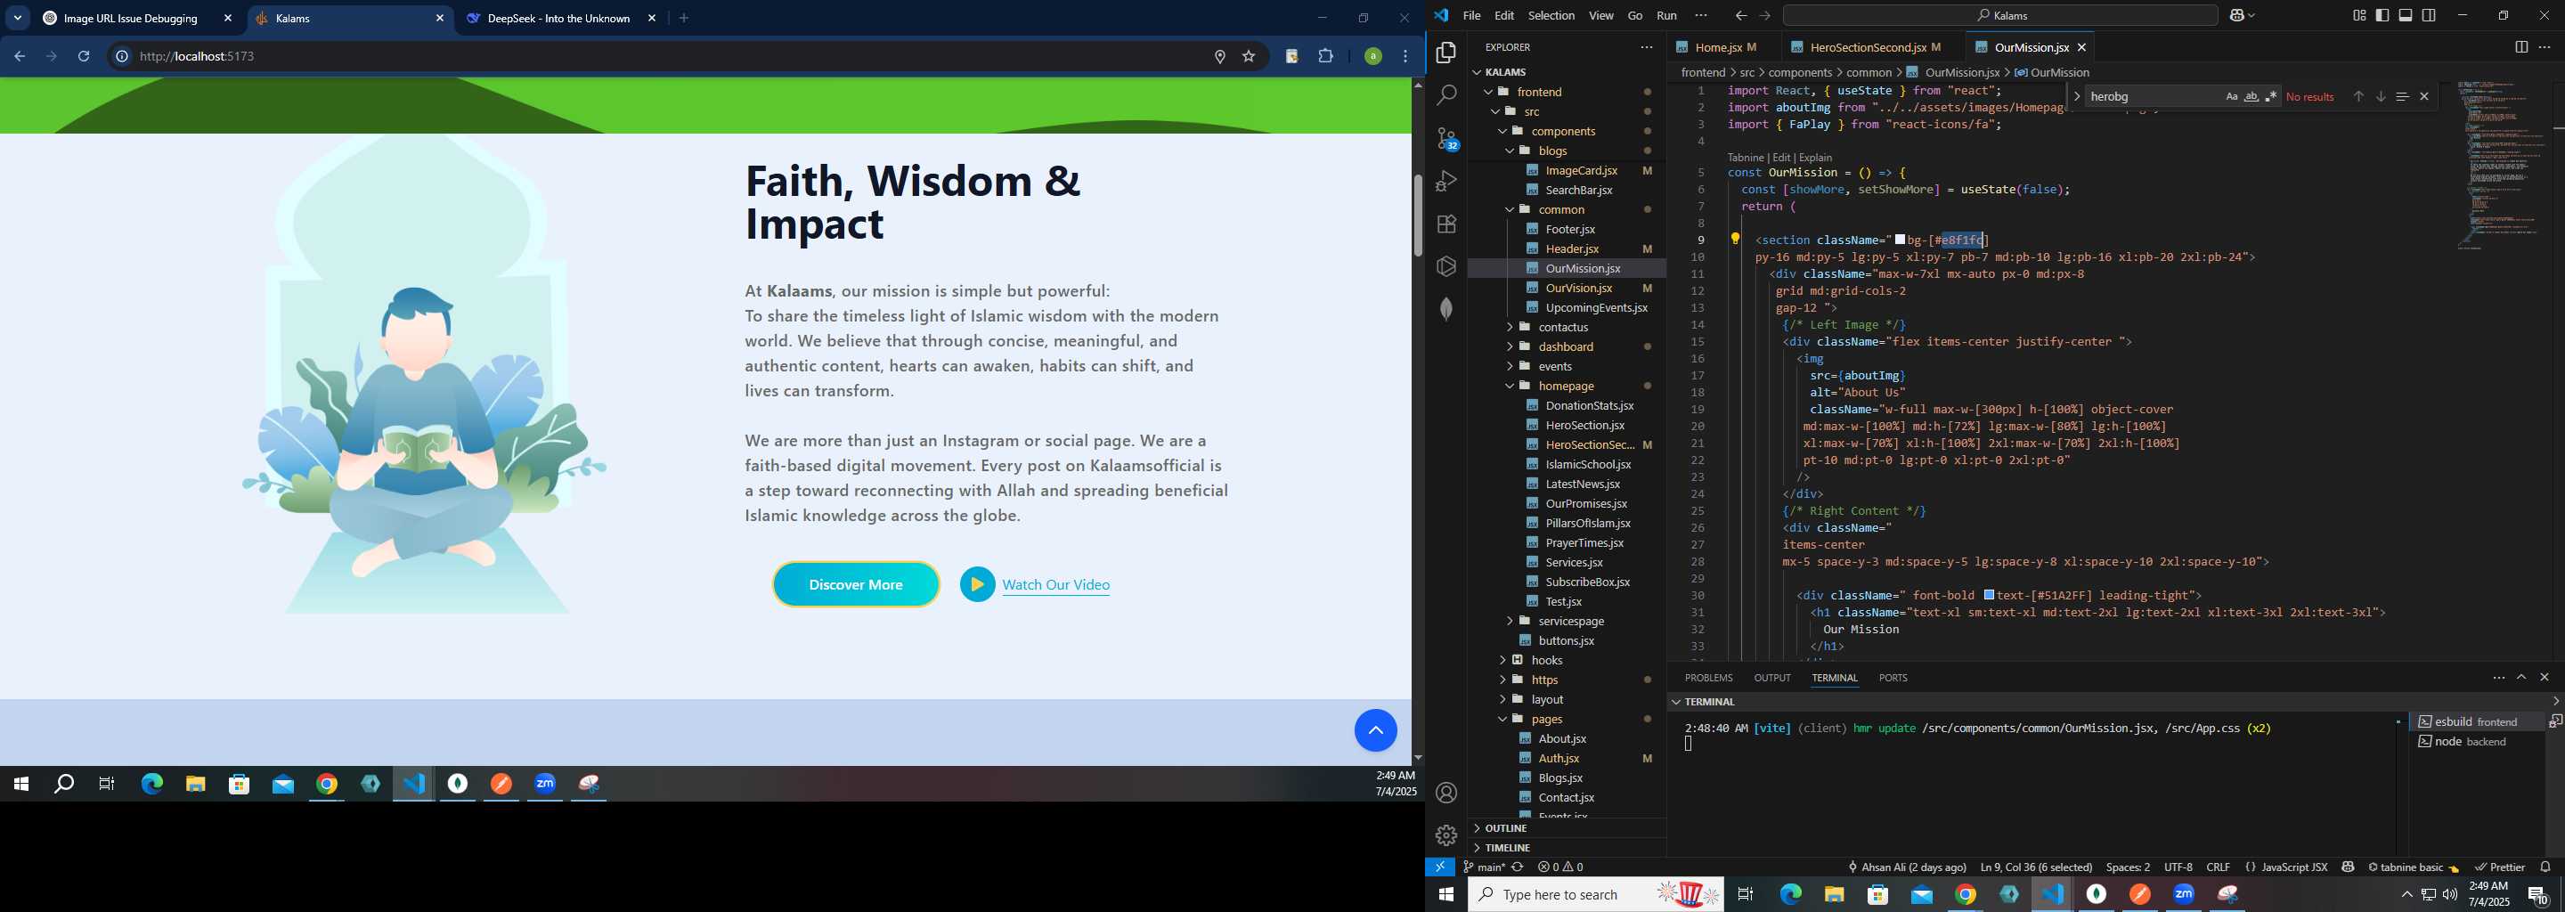Switch to the DeepSeek - Into the Unknown Chrome tab
The height and width of the screenshot is (912, 2565).
click(x=558, y=19)
